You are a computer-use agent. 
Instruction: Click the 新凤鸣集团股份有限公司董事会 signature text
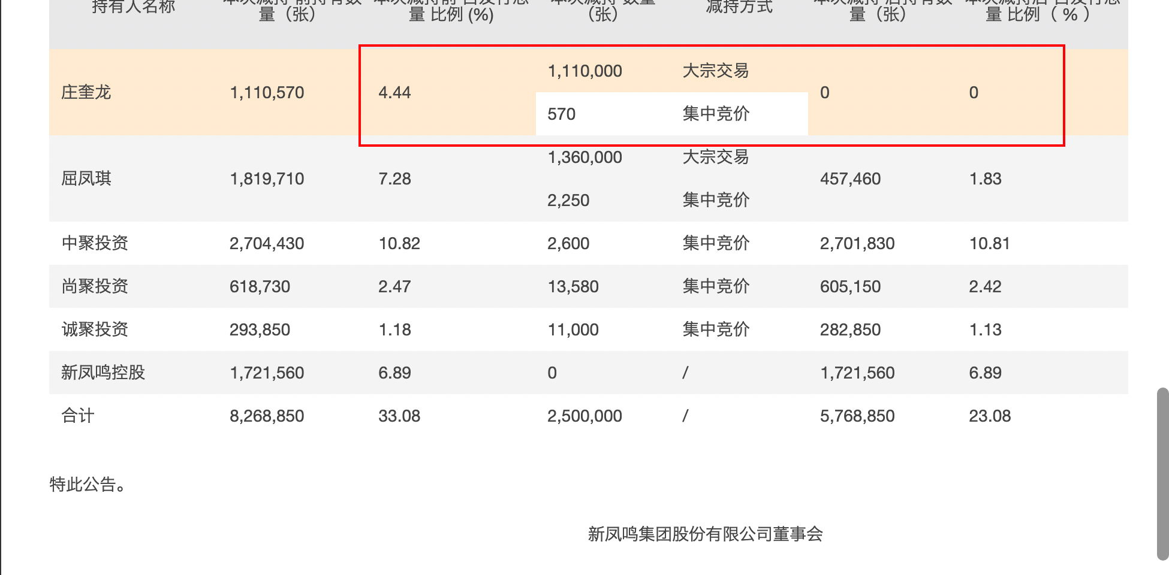pyautogui.click(x=705, y=534)
